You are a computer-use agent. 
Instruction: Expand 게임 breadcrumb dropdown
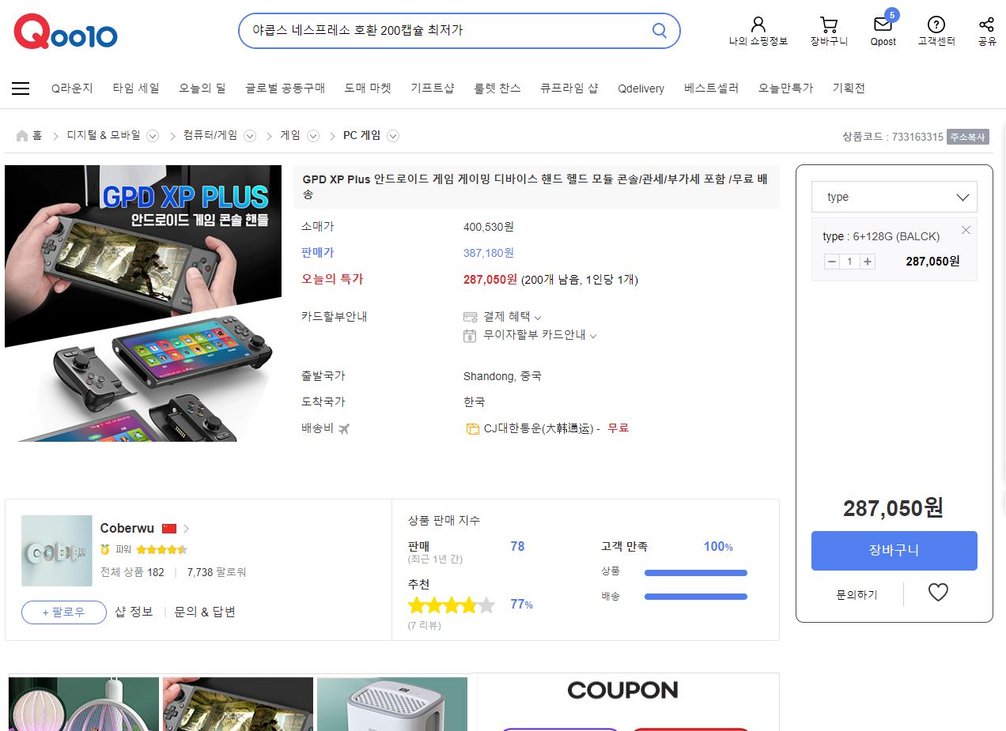(313, 136)
